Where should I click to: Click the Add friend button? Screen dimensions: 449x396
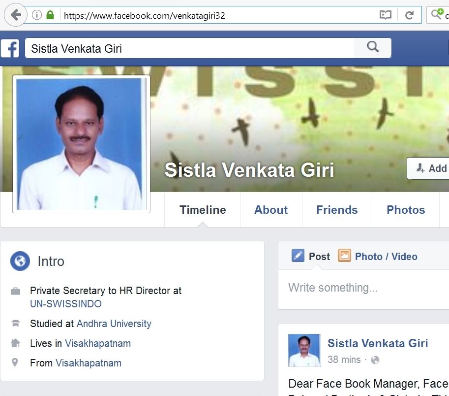(x=428, y=168)
